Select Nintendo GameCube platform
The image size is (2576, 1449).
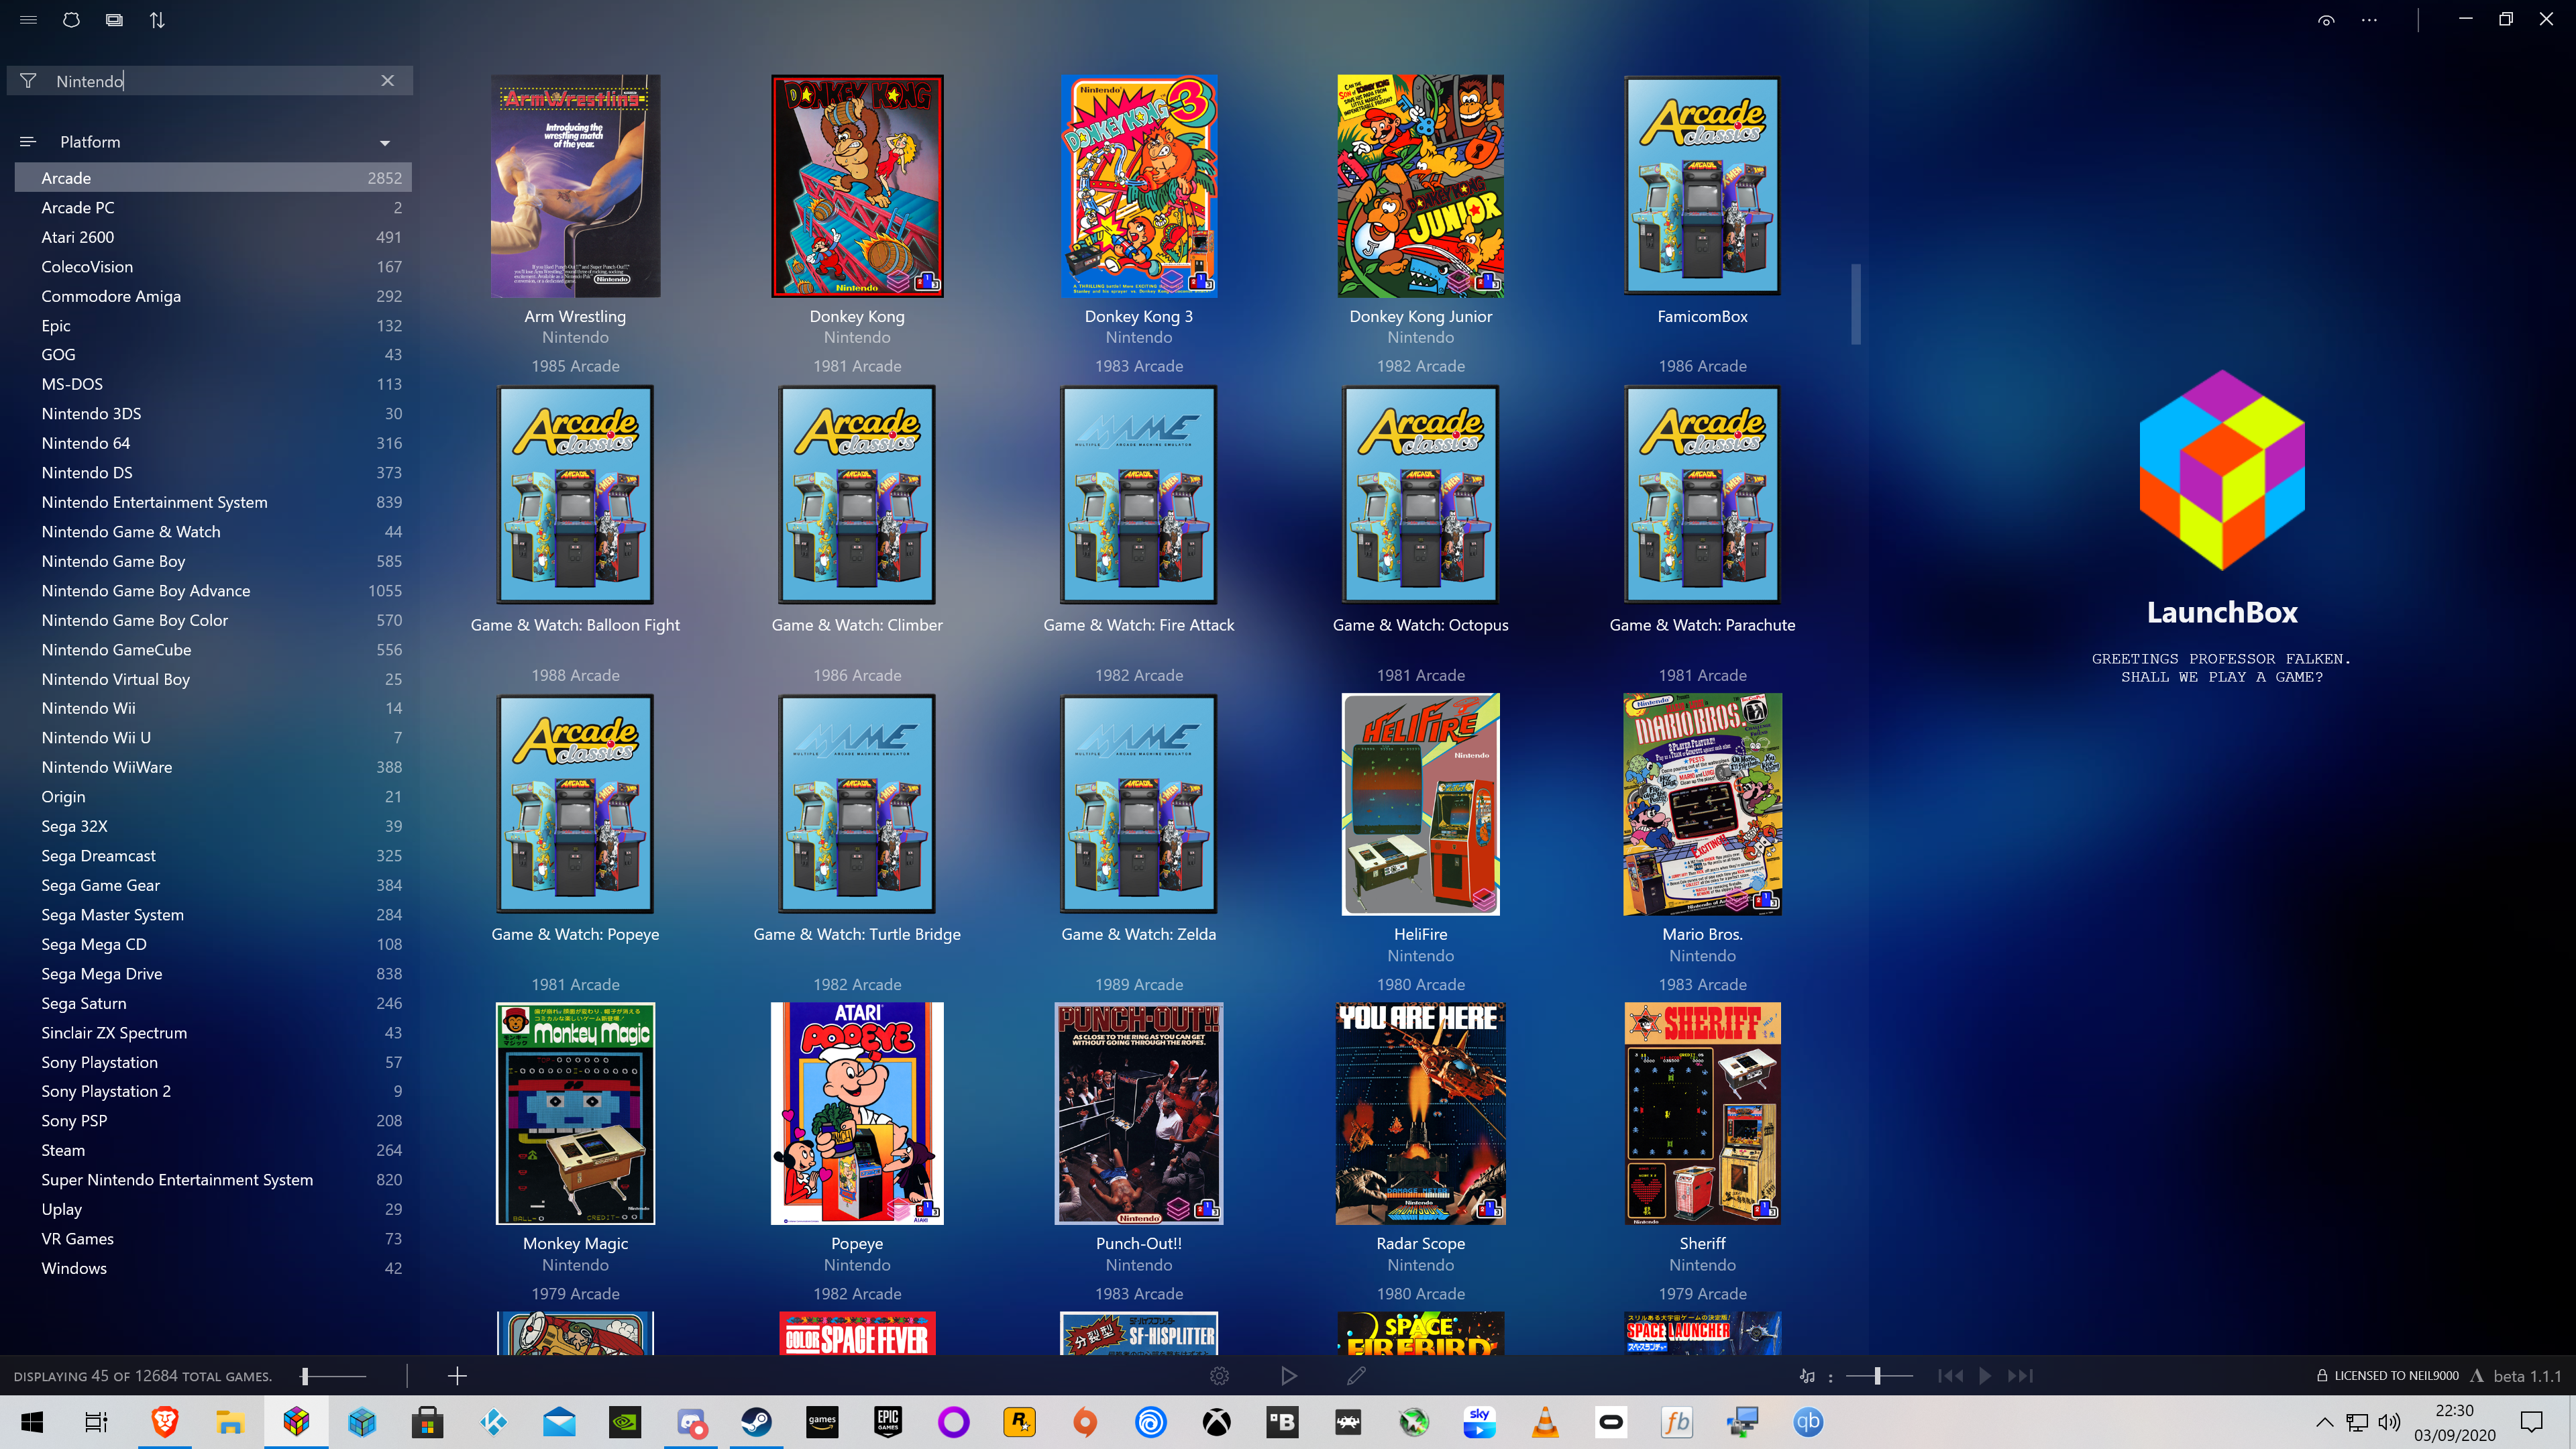tap(213, 650)
